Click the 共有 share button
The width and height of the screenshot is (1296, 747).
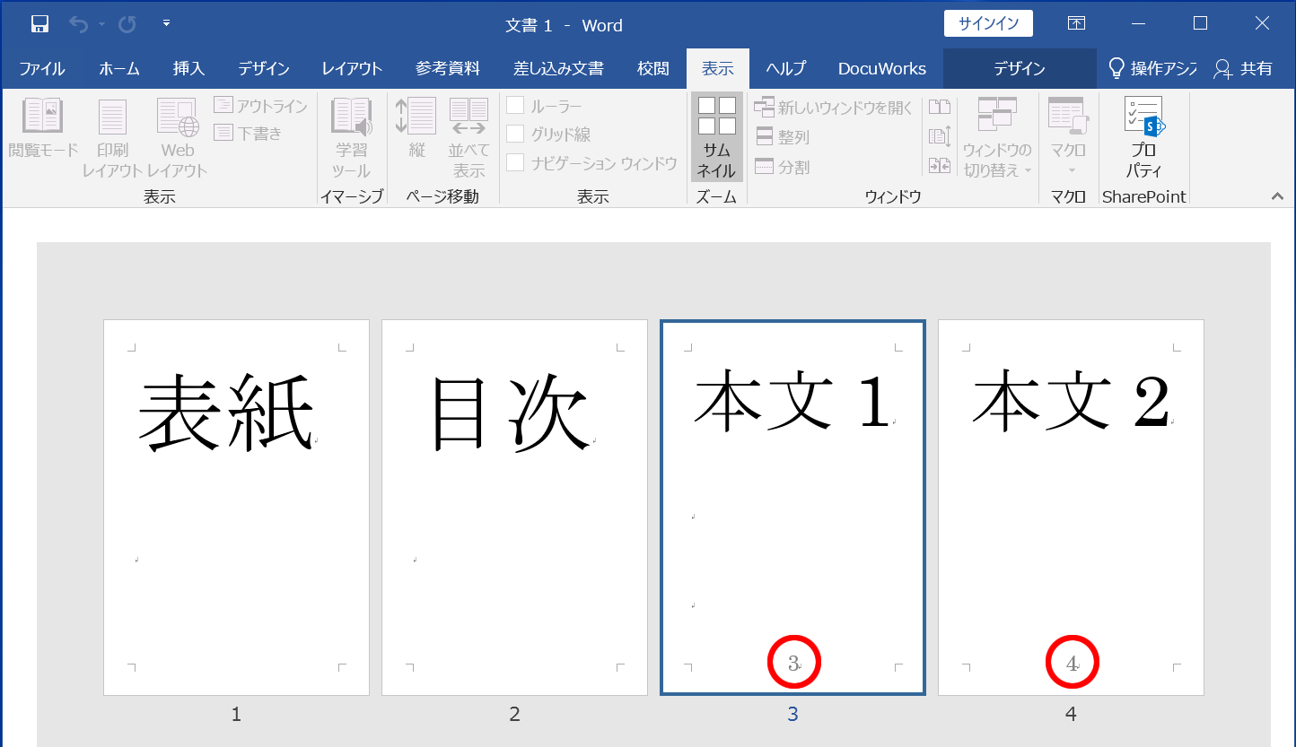[1243, 69]
